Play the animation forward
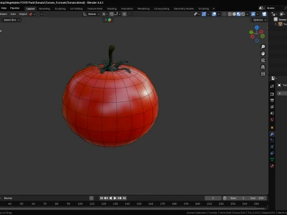The height and width of the screenshot is (215, 287). [x=115, y=198]
